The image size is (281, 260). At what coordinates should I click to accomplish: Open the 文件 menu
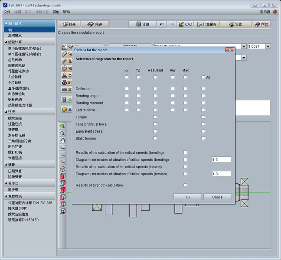pos(7,12)
